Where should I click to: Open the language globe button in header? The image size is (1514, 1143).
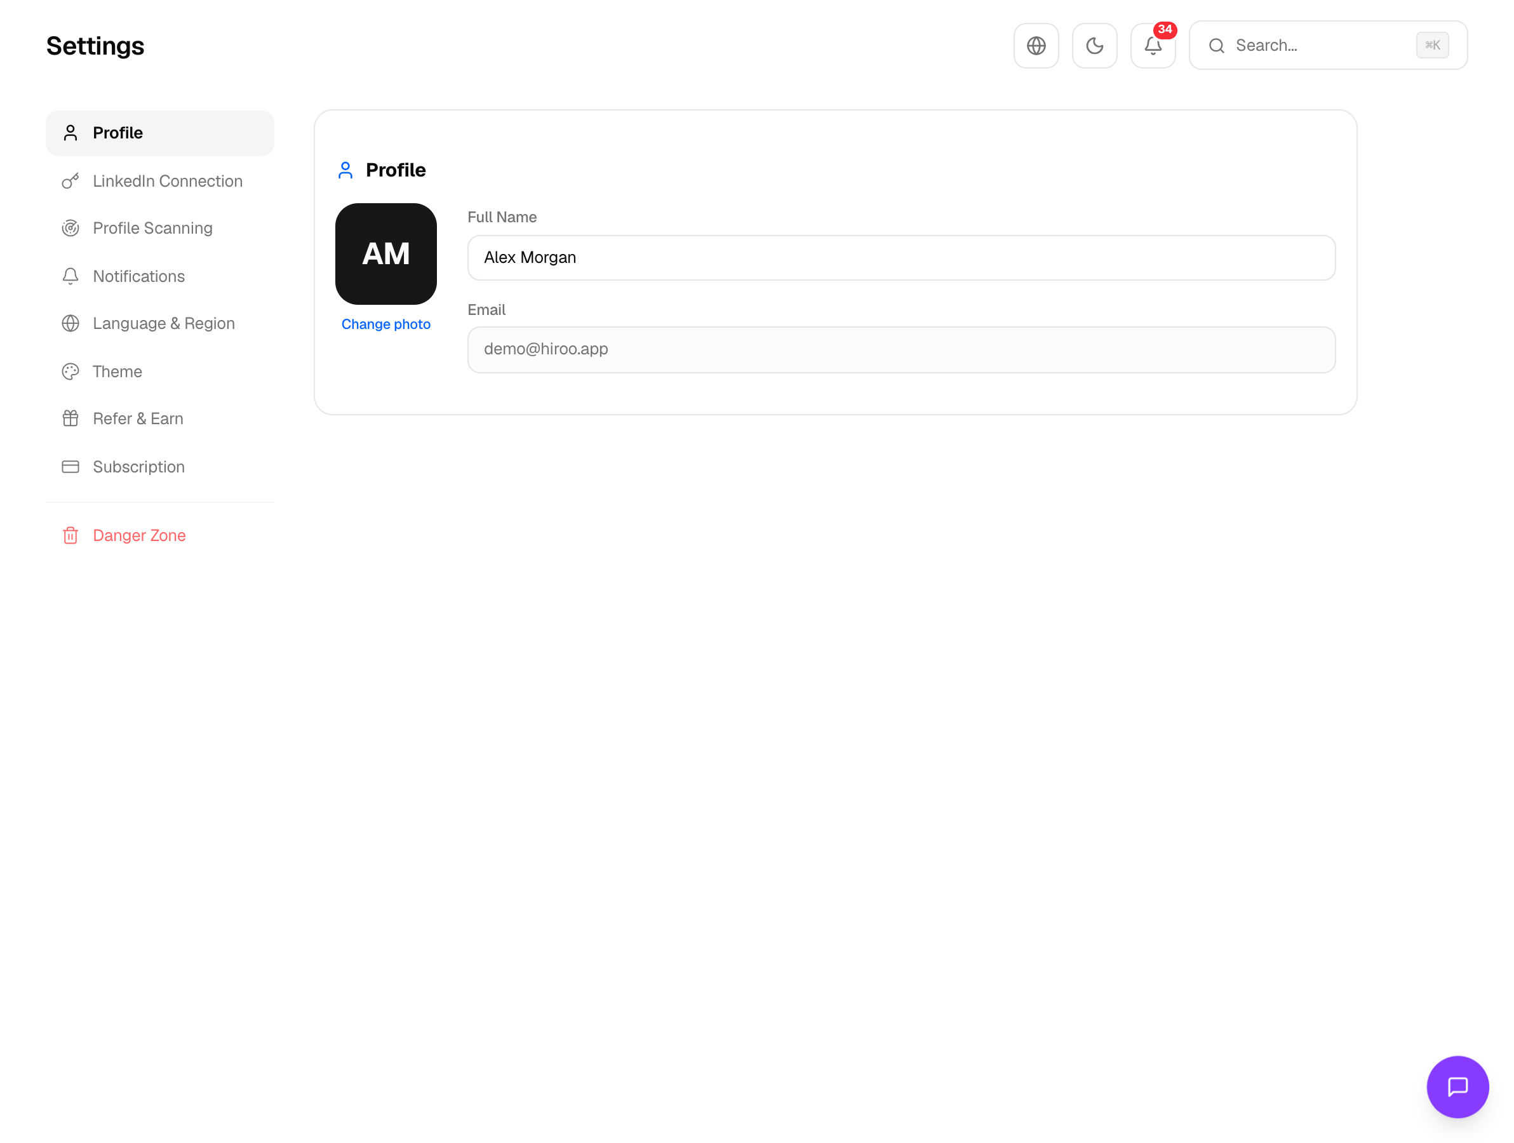pyautogui.click(x=1036, y=46)
